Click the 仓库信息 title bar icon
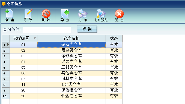Image resolution: width=185 pixels, height=104 pixels. click(4, 4)
